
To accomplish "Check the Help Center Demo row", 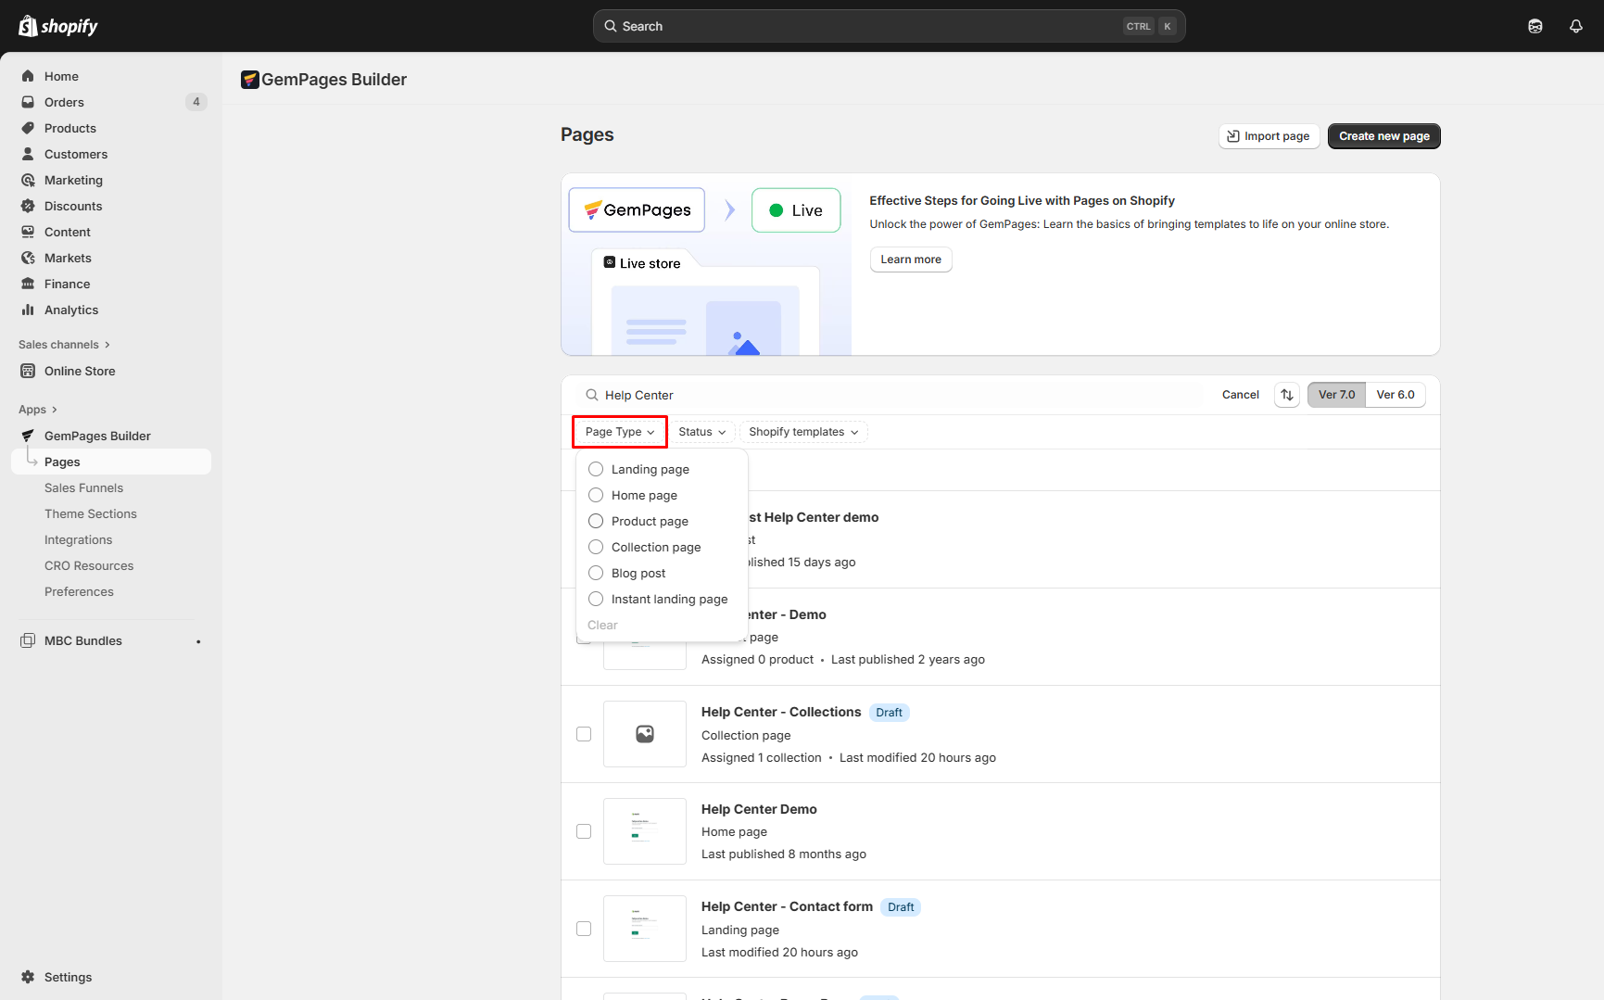I will (x=584, y=831).
